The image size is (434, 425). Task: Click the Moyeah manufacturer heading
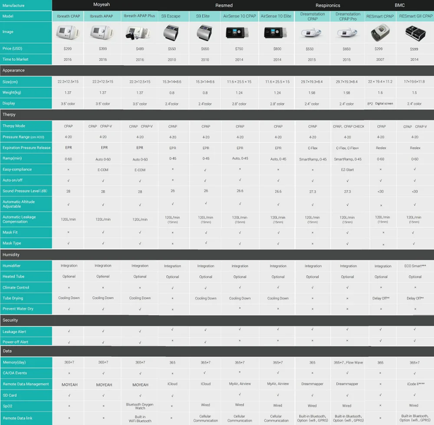(102, 5)
